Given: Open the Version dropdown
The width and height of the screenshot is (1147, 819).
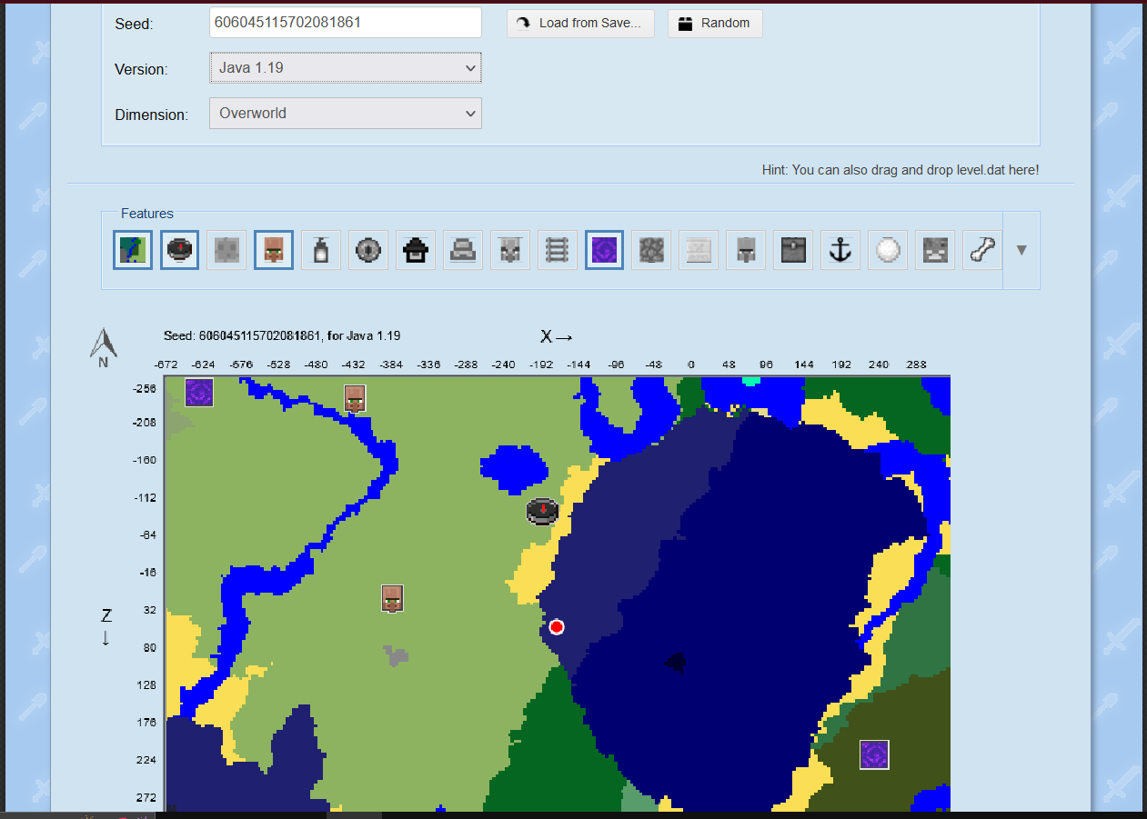Looking at the screenshot, I should click(345, 68).
